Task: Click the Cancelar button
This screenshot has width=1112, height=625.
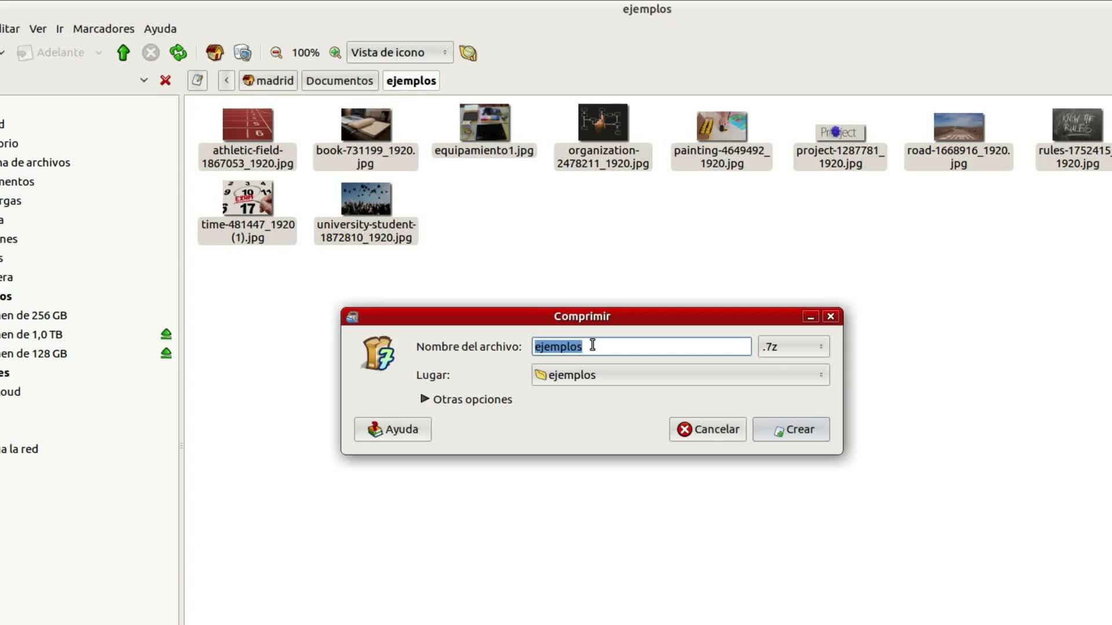Action: [708, 429]
